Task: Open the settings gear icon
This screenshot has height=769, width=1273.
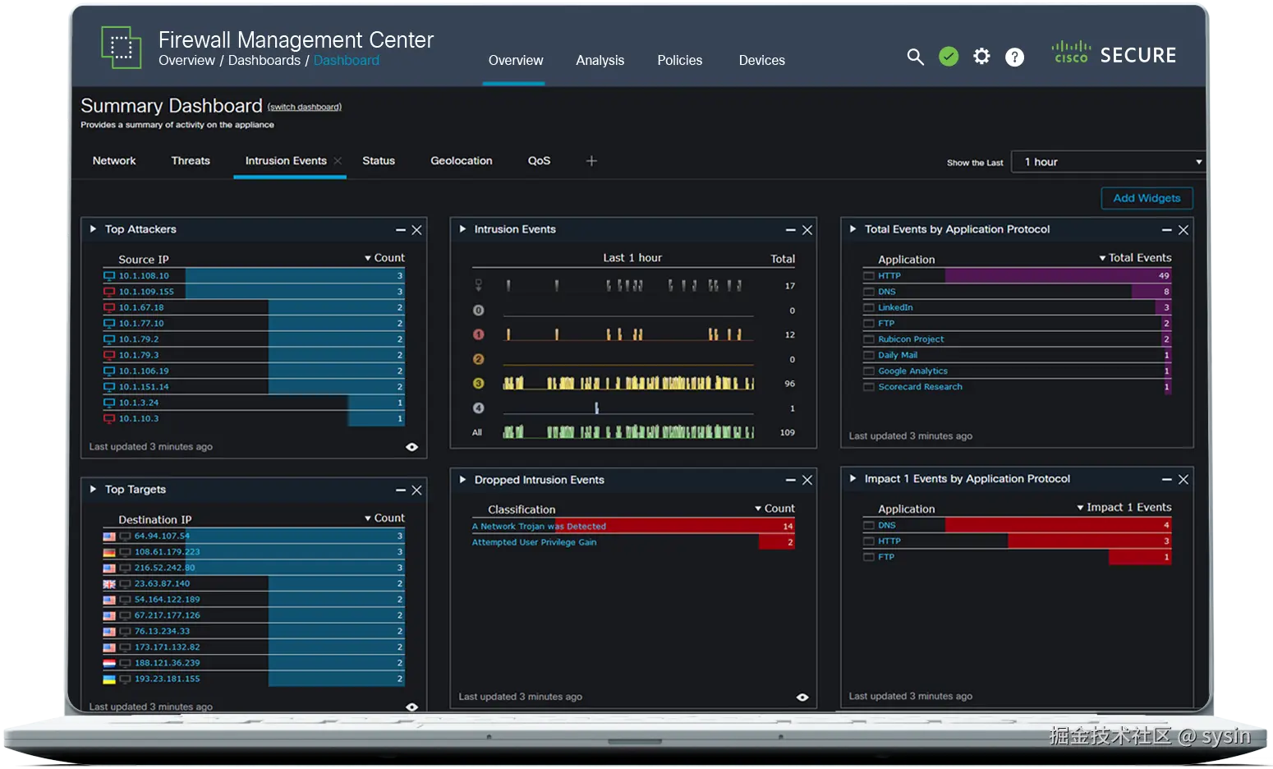Action: coord(981,57)
